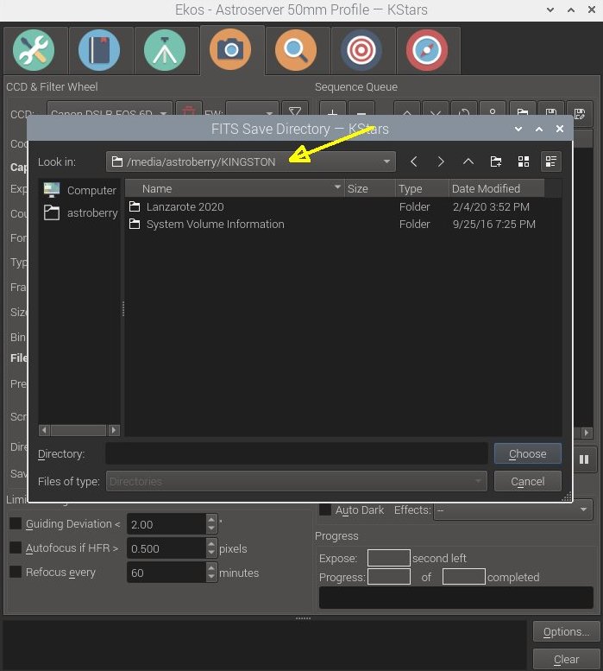The height and width of the screenshot is (671, 603).
Task: Select Computer in the sidebar
Action: [x=80, y=190]
